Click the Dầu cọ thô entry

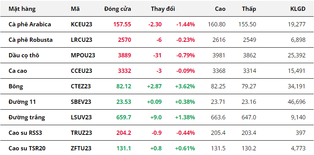pyautogui.click(x=24, y=55)
